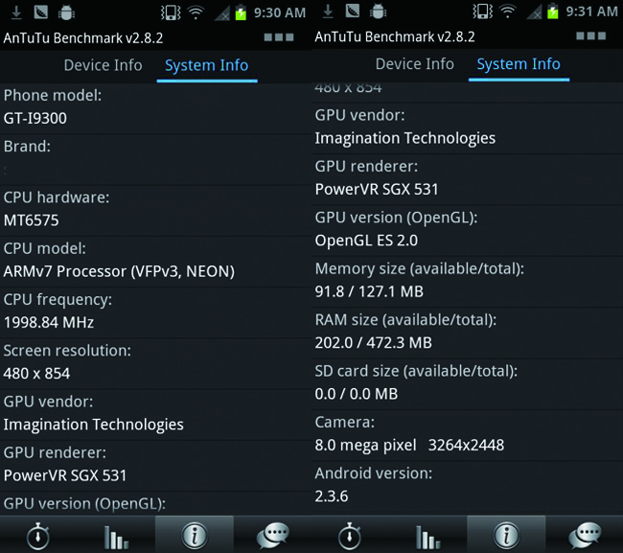This screenshot has width=623, height=553.
Task: Open the chat bubbles icon in left screen
Action: [x=272, y=536]
